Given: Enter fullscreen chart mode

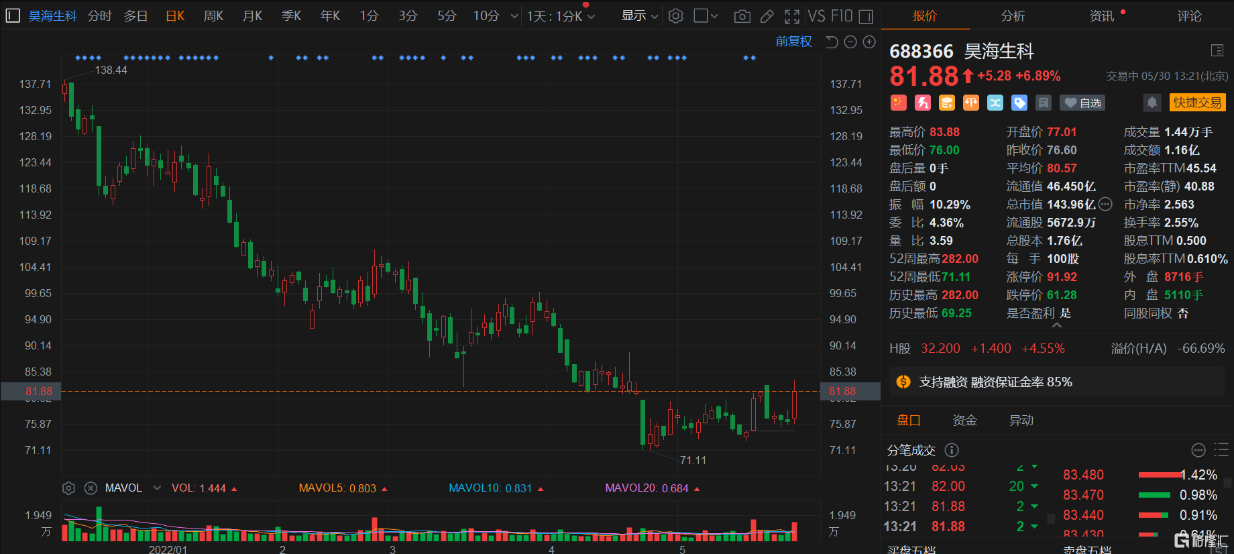Looking at the screenshot, I should pyautogui.click(x=792, y=16).
